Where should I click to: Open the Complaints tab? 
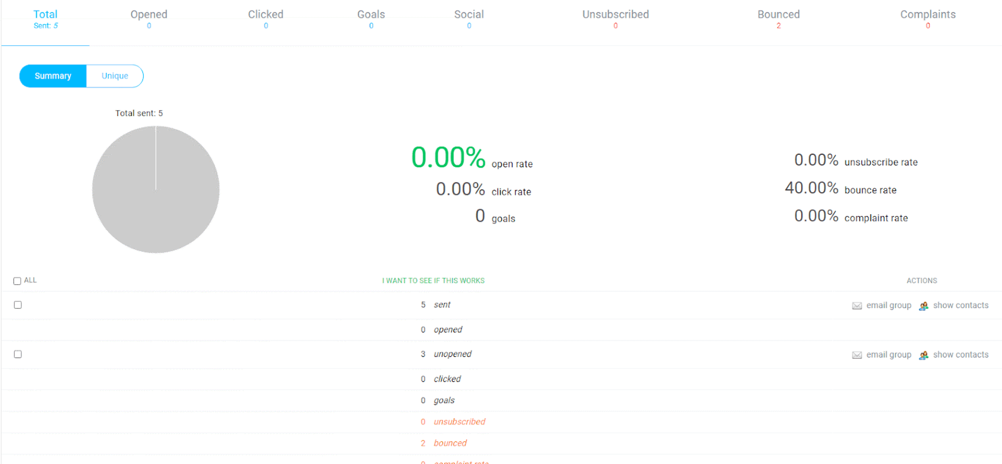coord(927,19)
